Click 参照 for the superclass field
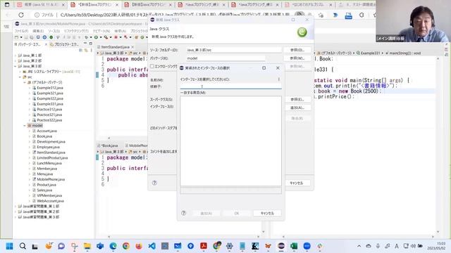The height and width of the screenshot is (253, 451). tap(297, 99)
